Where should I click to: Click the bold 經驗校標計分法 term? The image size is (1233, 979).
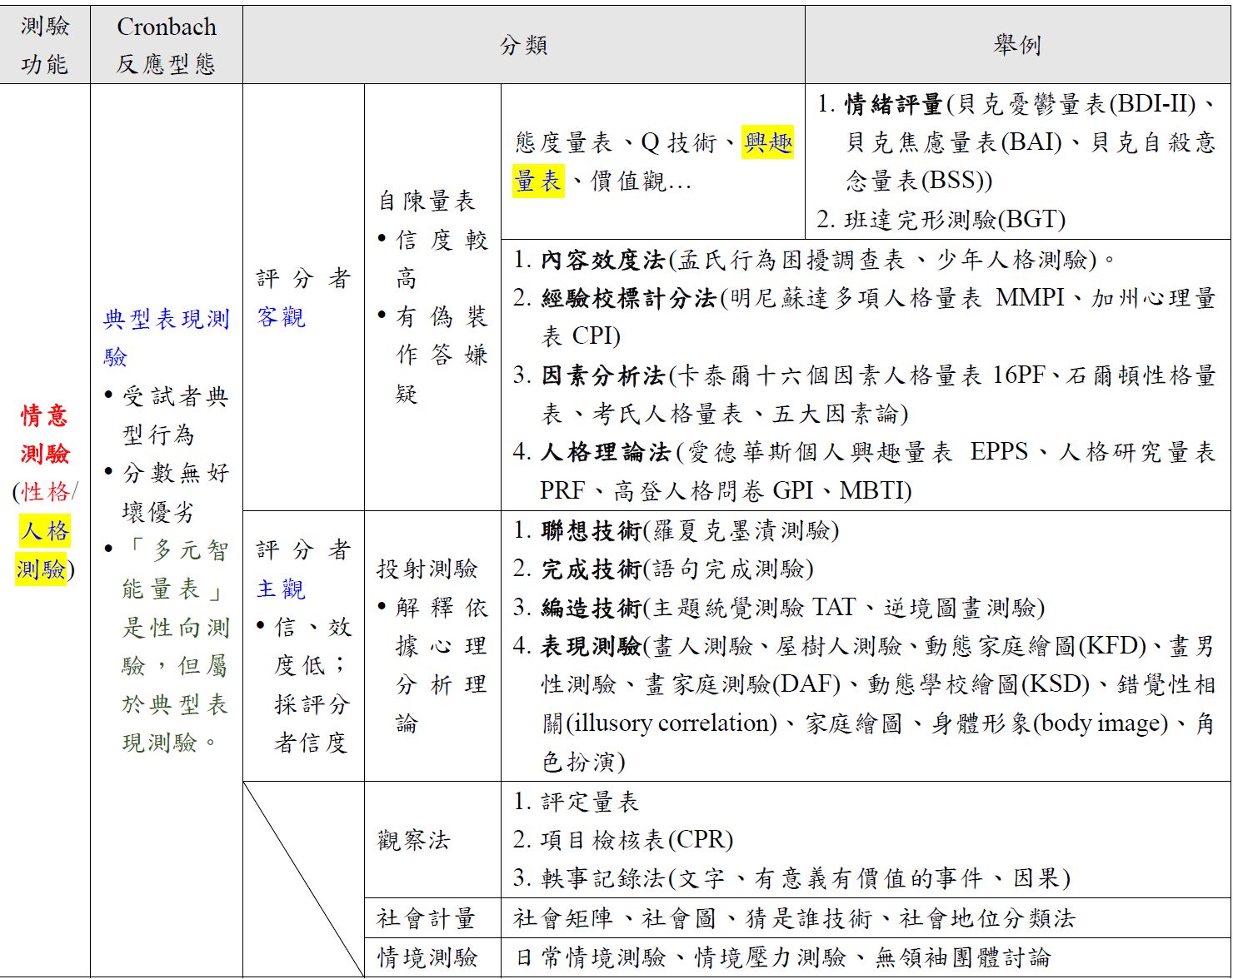tap(628, 298)
